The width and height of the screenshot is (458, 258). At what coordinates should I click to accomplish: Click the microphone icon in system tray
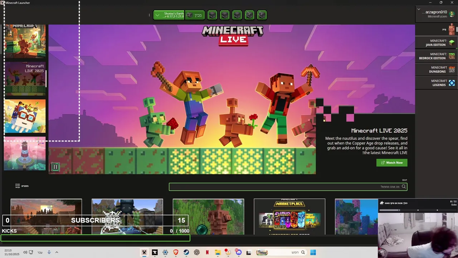tap(49, 252)
